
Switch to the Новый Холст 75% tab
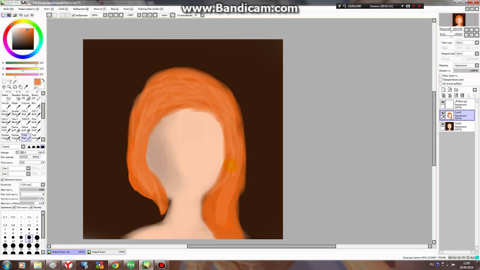(x=106, y=252)
